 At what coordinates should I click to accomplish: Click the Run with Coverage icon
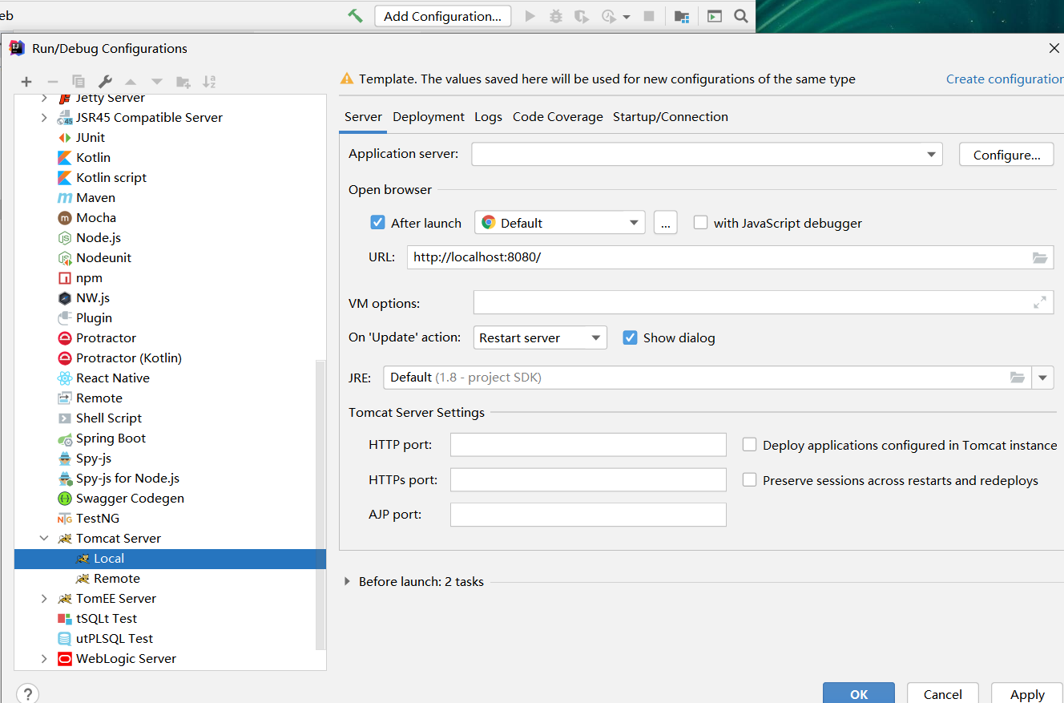pyautogui.click(x=582, y=16)
